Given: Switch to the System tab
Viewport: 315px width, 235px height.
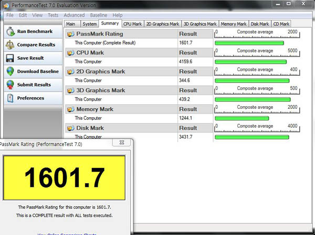Looking at the screenshot, I should pos(90,24).
